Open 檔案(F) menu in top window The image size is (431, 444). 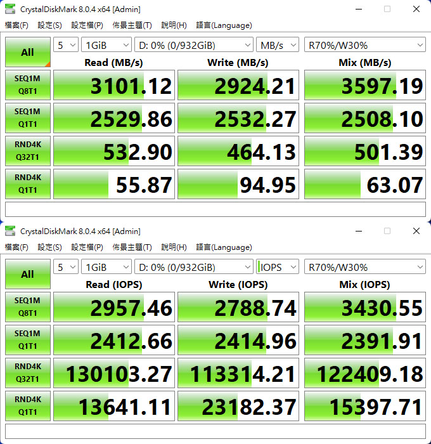click(16, 25)
